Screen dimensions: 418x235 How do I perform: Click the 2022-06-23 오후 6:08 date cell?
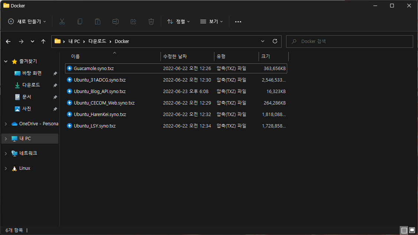click(186, 91)
